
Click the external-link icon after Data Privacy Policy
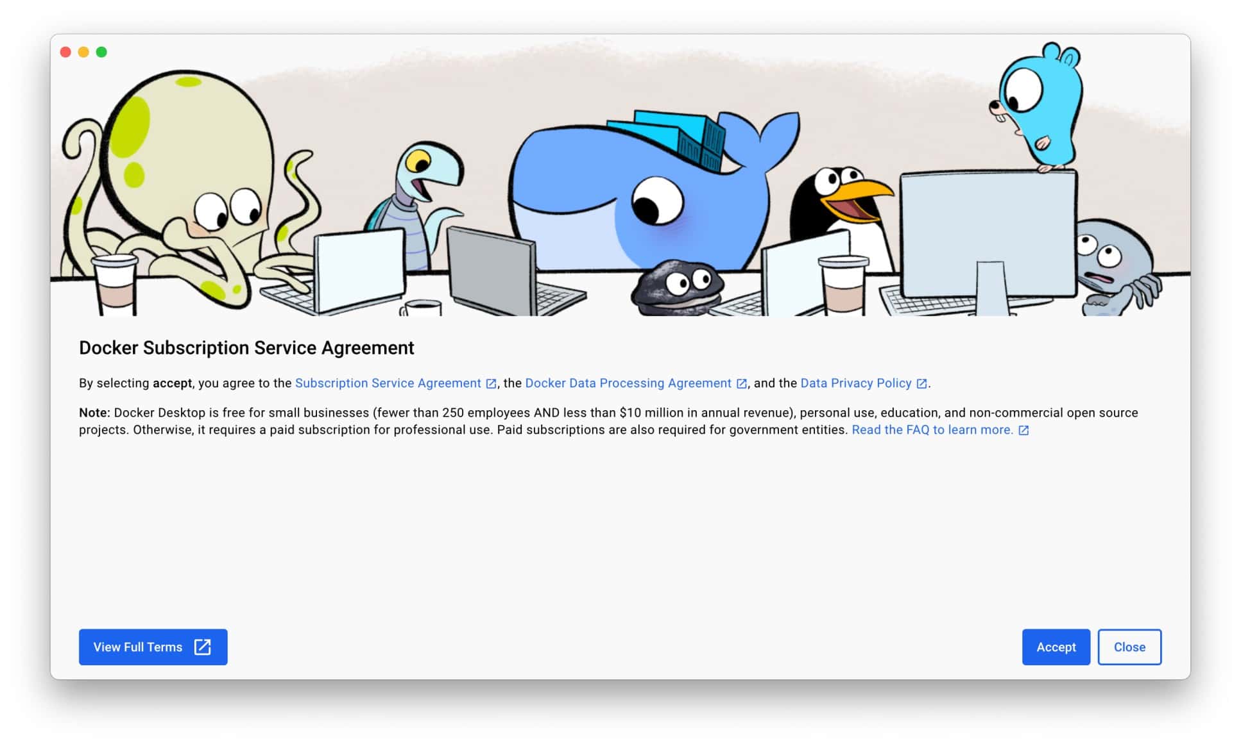coord(921,383)
